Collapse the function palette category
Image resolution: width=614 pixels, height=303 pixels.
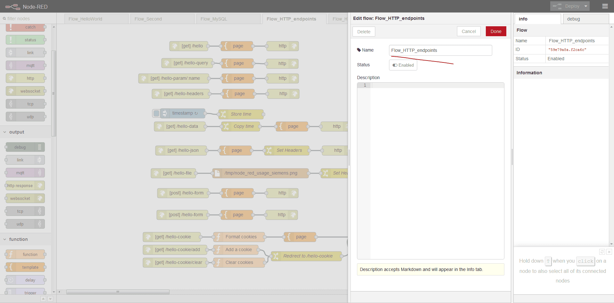[5, 239]
